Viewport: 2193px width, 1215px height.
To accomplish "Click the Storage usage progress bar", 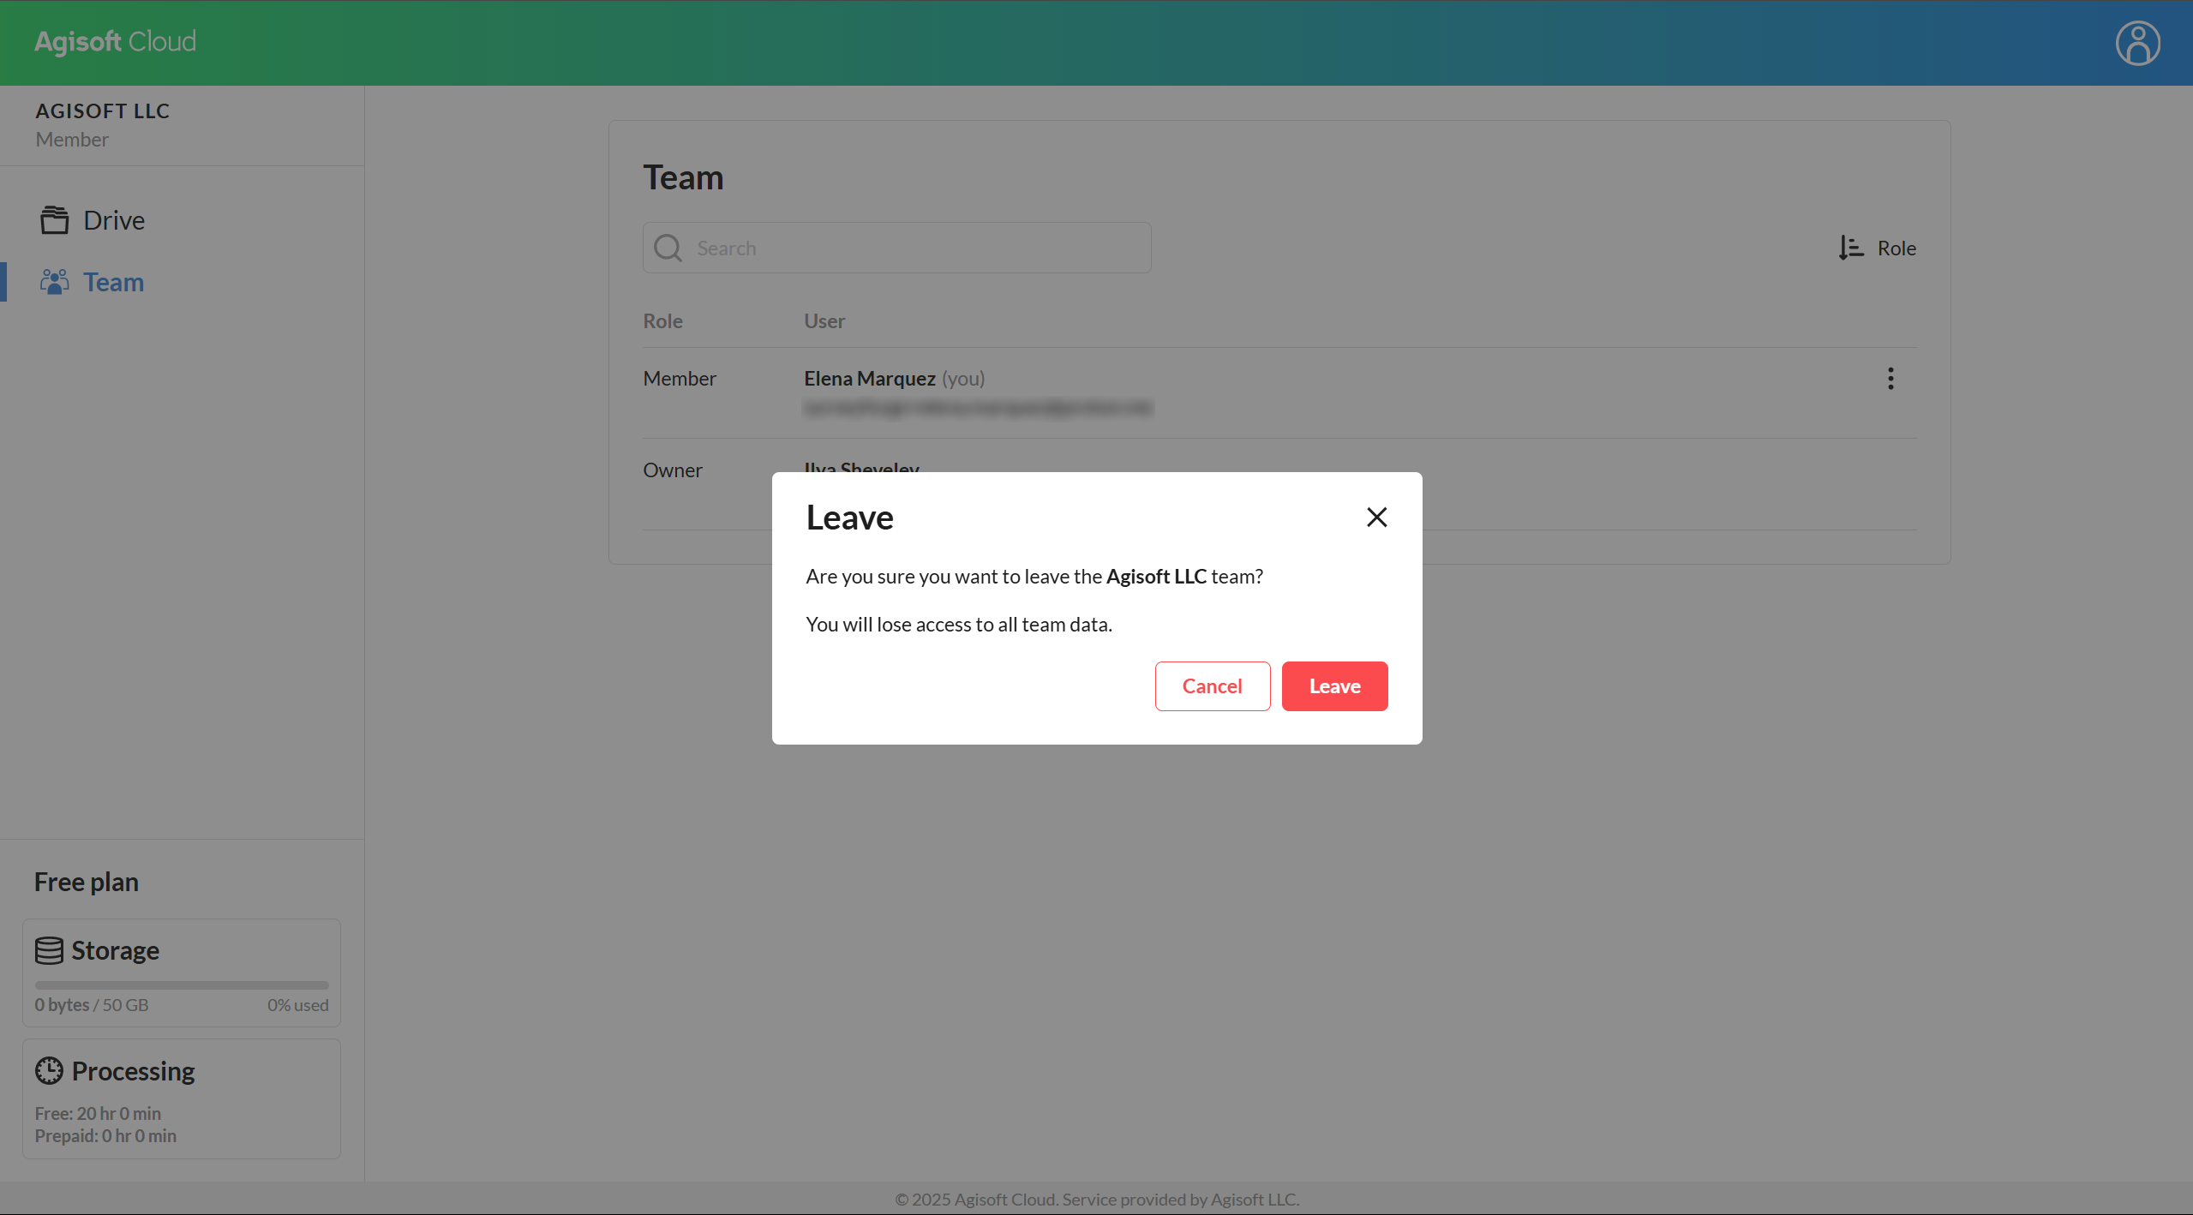I will coord(182,985).
